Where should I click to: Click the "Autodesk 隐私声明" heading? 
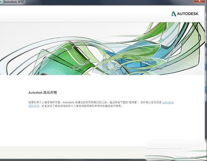[x=42, y=93]
